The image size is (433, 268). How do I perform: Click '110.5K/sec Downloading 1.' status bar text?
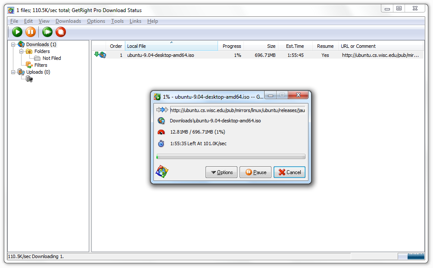pyautogui.click(x=36, y=257)
